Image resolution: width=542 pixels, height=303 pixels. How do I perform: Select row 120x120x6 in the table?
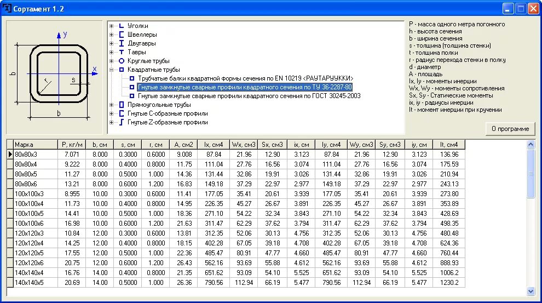point(239,263)
